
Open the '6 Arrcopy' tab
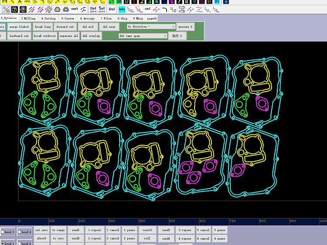click(x=89, y=18)
